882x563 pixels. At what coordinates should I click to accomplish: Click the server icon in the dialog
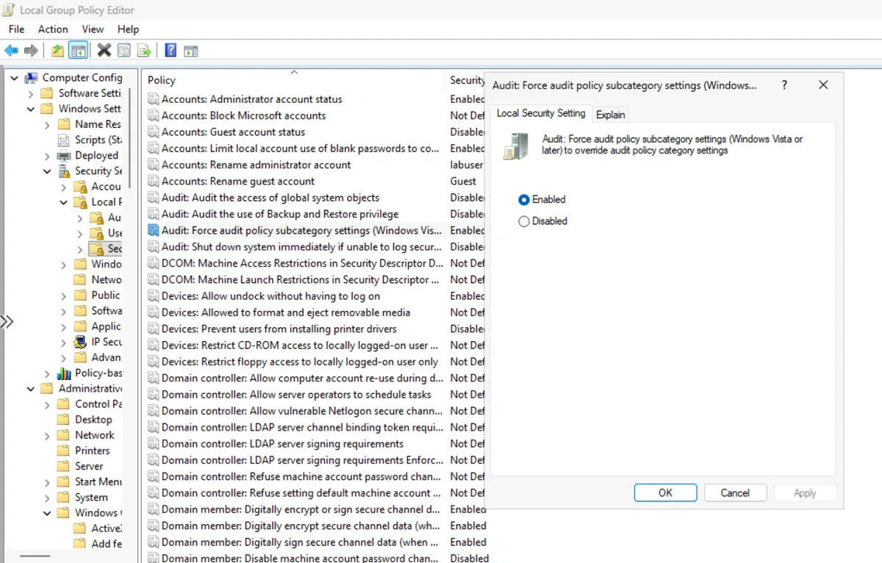515,146
